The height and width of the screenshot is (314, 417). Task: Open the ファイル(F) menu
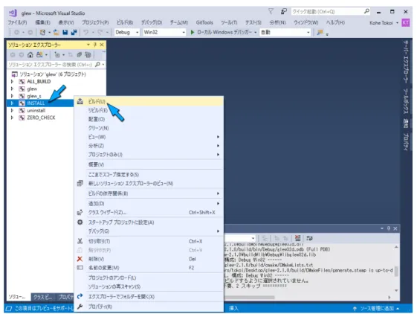click(x=17, y=22)
